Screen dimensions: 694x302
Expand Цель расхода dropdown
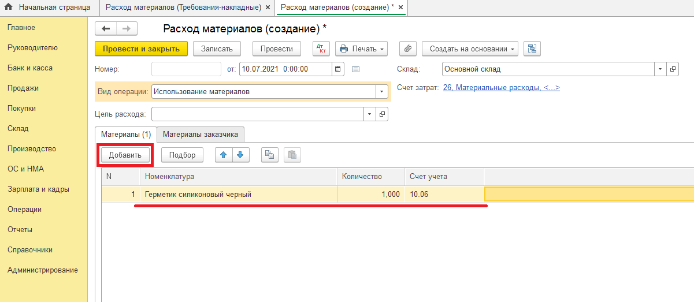tap(369, 114)
